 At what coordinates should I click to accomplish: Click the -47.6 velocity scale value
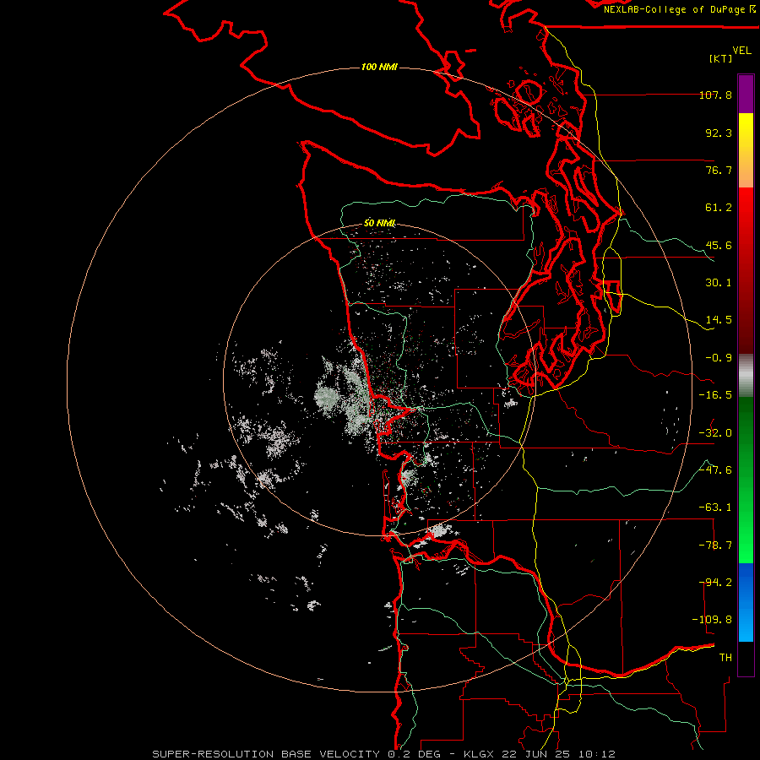(x=715, y=470)
